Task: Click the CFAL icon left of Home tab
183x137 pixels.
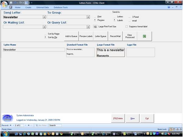Action: coord(11,7)
